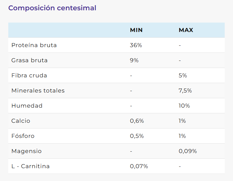This screenshot has height=181, width=233.
Task: Click the 0,5% Fósforo minimum value
Action: 137,136
